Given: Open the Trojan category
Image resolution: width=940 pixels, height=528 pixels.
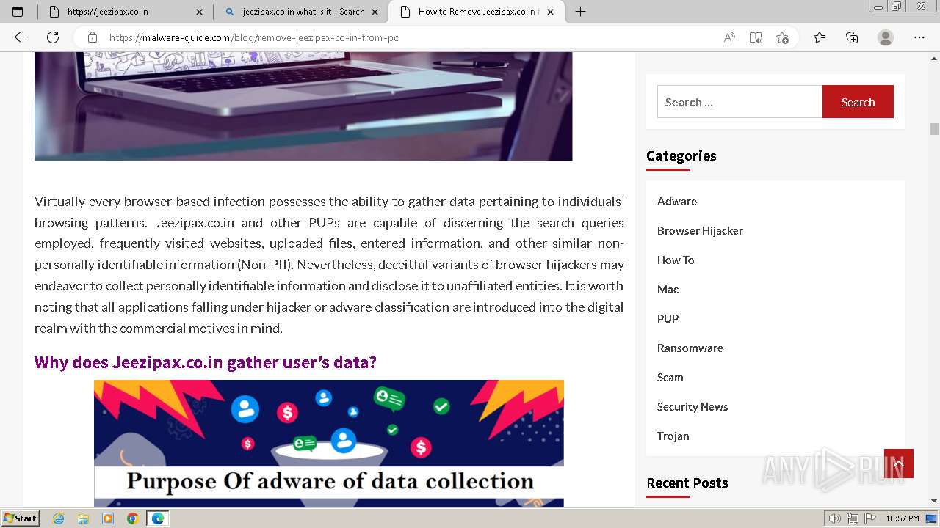Looking at the screenshot, I should click(x=673, y=436).
